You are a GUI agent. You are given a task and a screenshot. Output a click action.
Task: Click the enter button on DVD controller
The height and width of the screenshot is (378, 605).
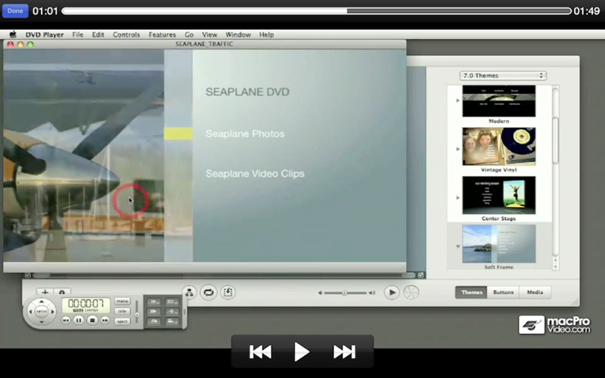[x=42, y=311]
